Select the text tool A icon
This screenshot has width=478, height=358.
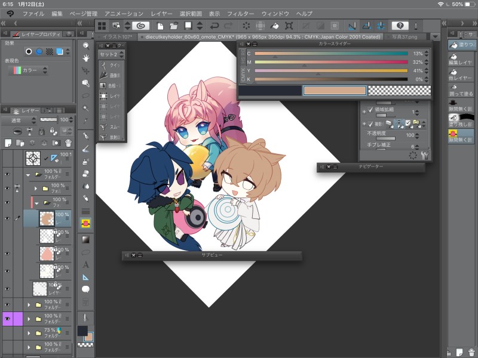click(x=86, y=264)
